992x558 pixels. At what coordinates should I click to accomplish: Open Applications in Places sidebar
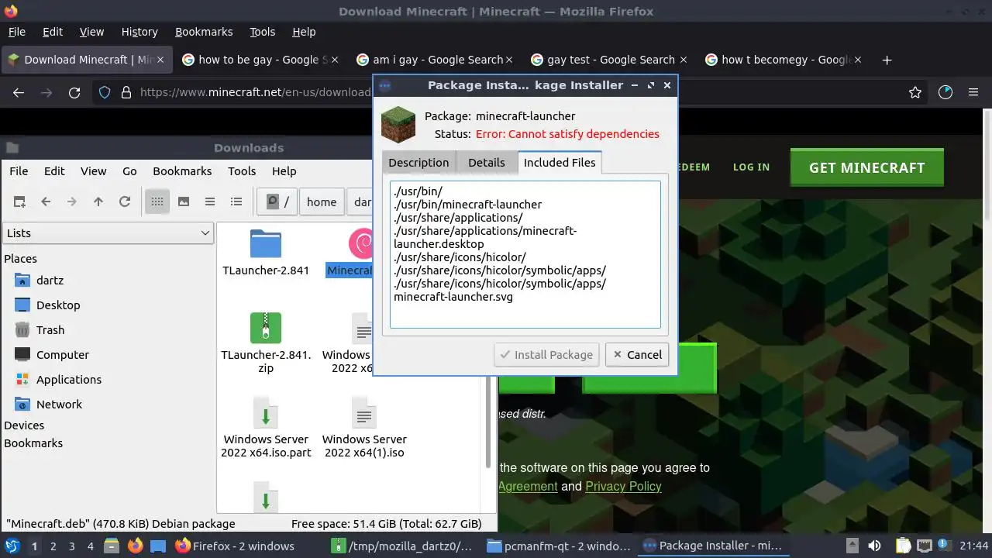68,379
